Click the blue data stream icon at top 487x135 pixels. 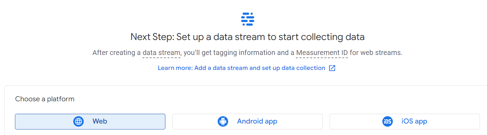point(248,19)
